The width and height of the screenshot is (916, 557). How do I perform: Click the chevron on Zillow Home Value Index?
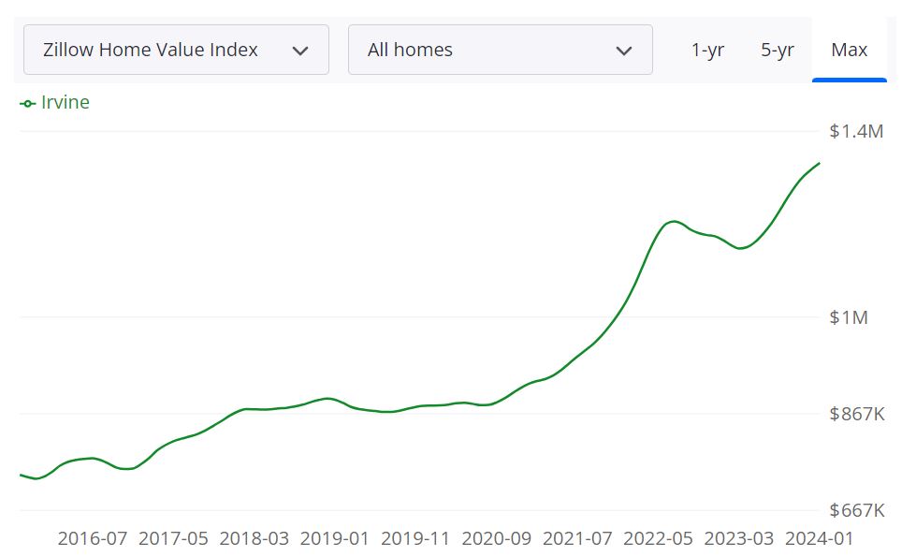(302, 50)
